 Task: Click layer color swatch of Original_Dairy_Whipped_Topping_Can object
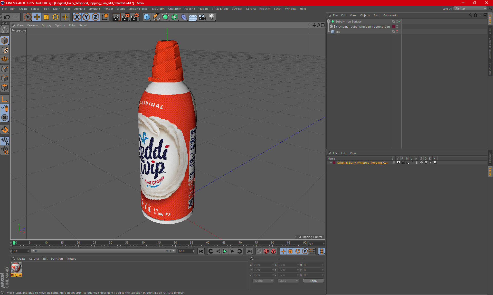(x=393, y=26)
